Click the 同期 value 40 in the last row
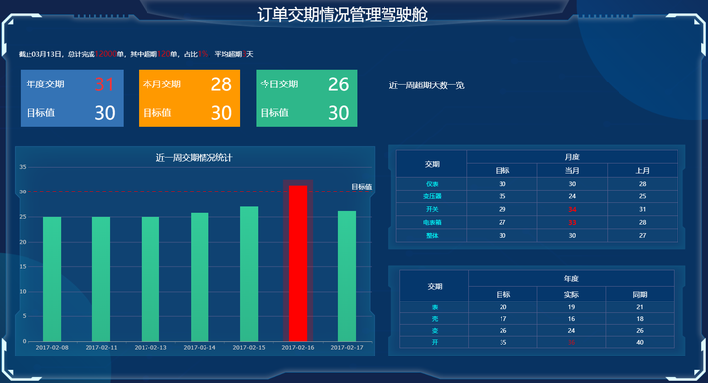The width and height of the screenshot is (708, 383). click(640, 343)
